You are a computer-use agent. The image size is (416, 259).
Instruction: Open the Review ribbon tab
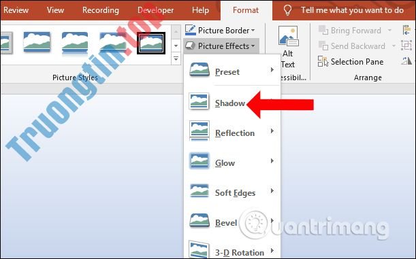tap(16, 10)
